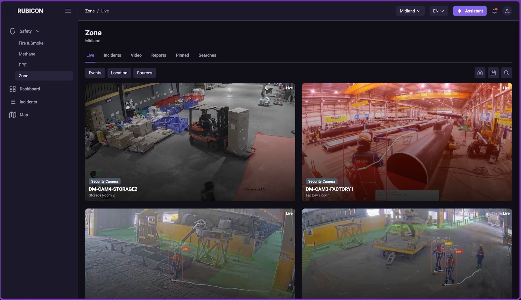The height and width of the screenshot is (300, 521).
Task: Switch to the Pinned tab
Action: pos(182,55)
